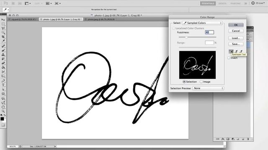Select the Path Selection tool

pos(3,89)
